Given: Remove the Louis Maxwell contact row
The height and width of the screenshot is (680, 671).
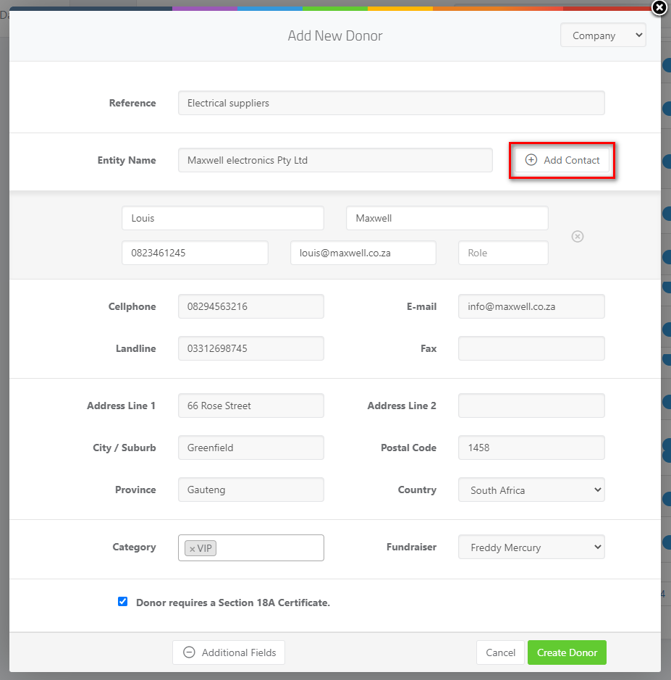Looking at the screenshot, I should click(578, 236).
